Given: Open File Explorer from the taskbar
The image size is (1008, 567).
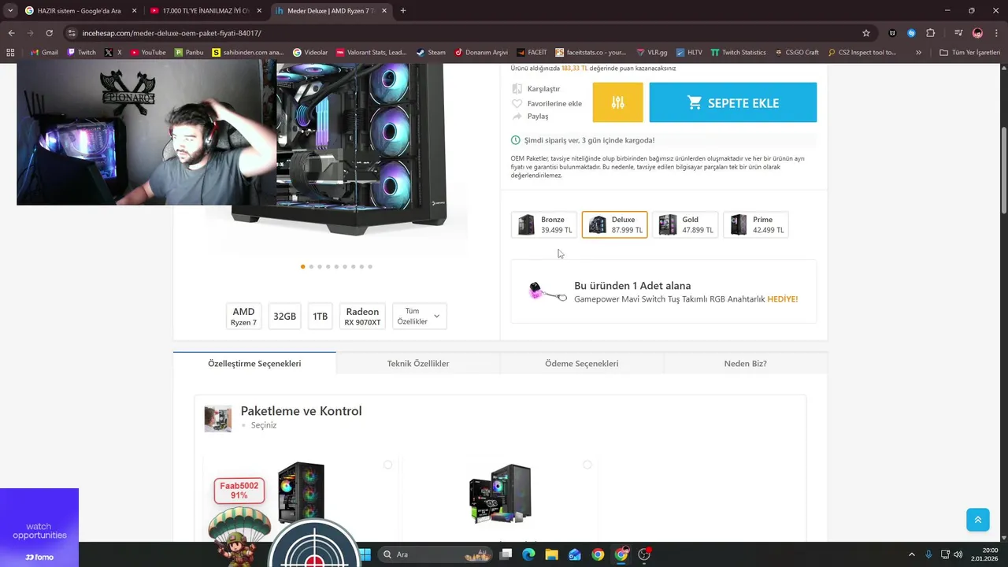Looking at the screenshot, I should pos(551,554).
